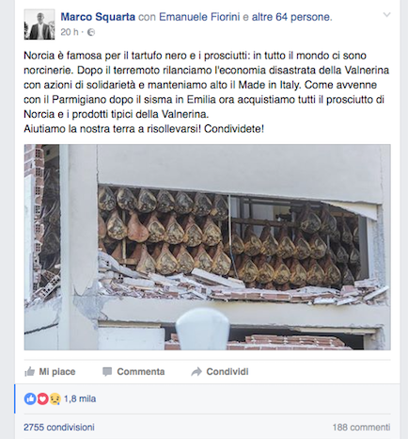This screenshot has width=408, height=439.
Task: Show the altre 64 persone tagged list
Action: [x=291, y=17]
